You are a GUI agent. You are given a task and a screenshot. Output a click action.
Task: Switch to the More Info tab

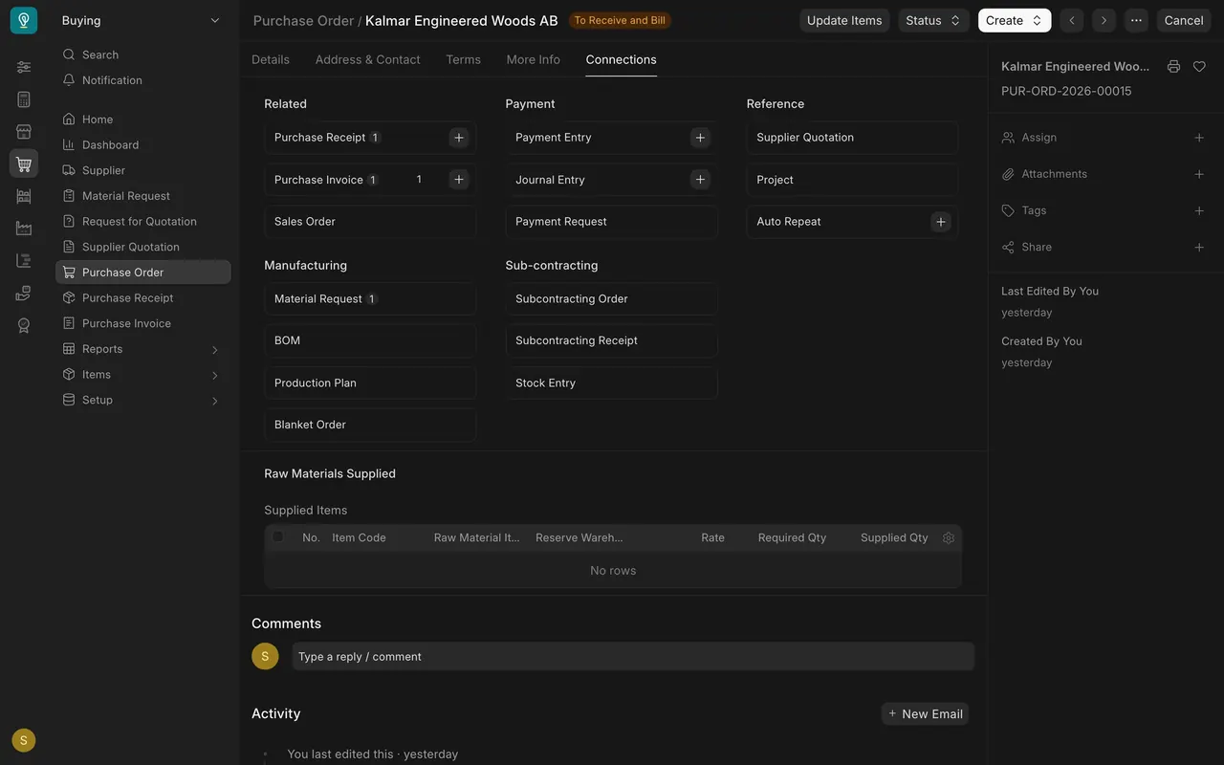click(x=534, y=59)
